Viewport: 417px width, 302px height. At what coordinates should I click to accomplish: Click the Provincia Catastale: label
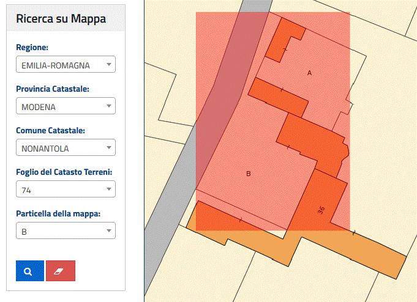[x=53, y=89]
